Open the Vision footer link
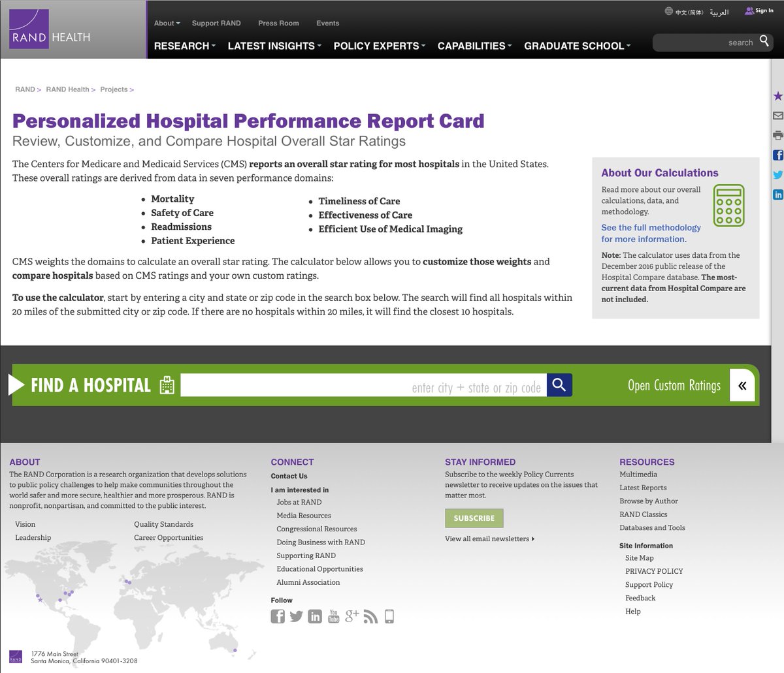Image resolution: width=784 pixels, height=673 pixels. pyautogui.click(x=25, y=524)
